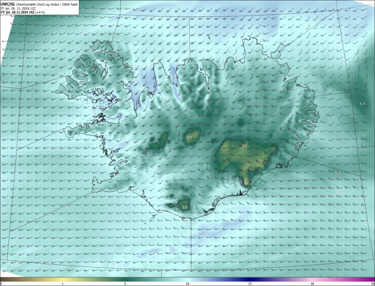Click the colorbar tick label 10
Viewport: 375px width, 286px height.
click(x=187, y=284)
